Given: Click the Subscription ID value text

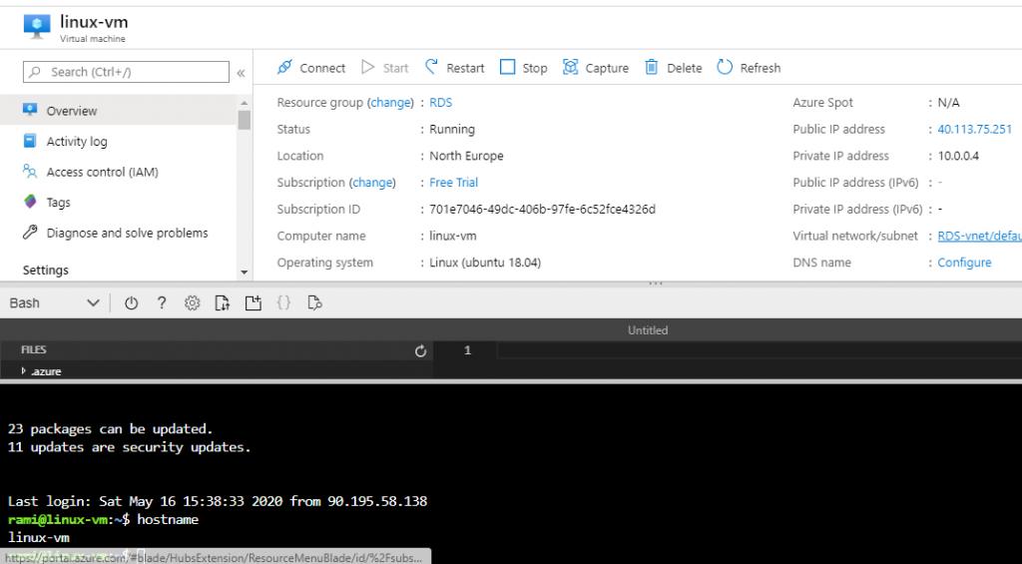Looking at the screenshot, I should coord(542,210).
